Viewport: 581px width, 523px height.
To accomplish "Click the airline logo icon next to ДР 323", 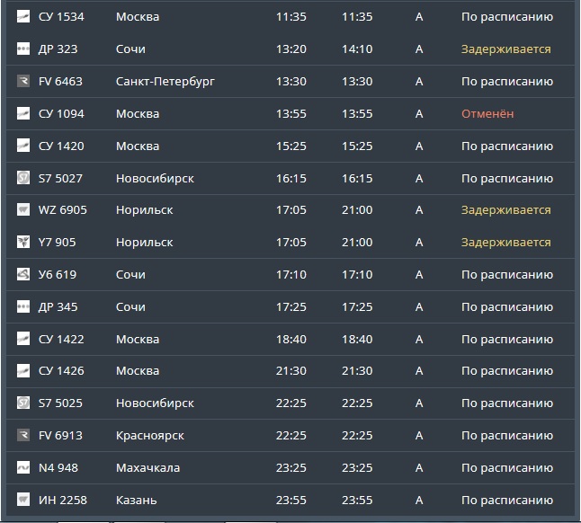I will pos(24,49).
